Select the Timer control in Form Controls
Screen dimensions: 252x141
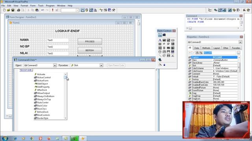point(160,52)
